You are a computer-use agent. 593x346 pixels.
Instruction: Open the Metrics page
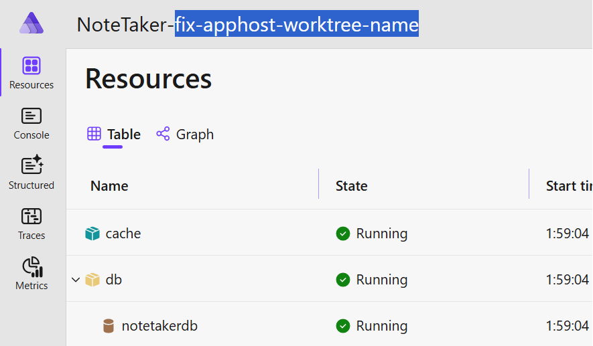pos(31,274)
